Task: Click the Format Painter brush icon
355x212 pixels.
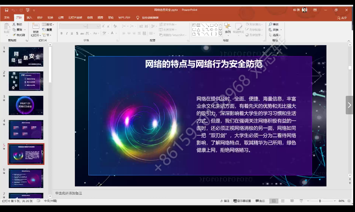Action: point(14,35)
